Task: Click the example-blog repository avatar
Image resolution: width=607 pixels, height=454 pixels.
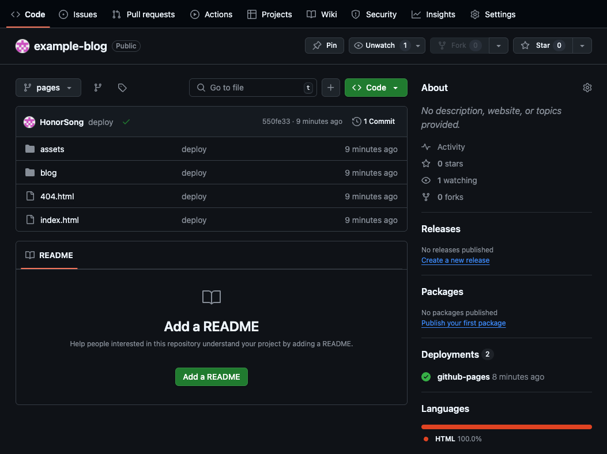Action: tap(22, 46)
